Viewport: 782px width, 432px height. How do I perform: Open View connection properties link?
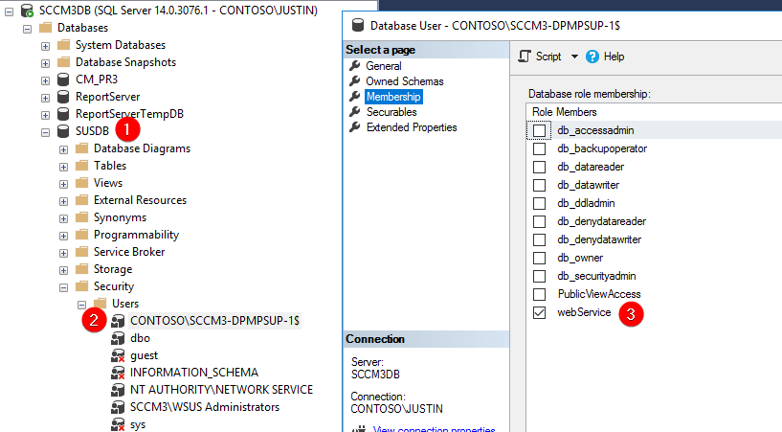pos(434,428)
